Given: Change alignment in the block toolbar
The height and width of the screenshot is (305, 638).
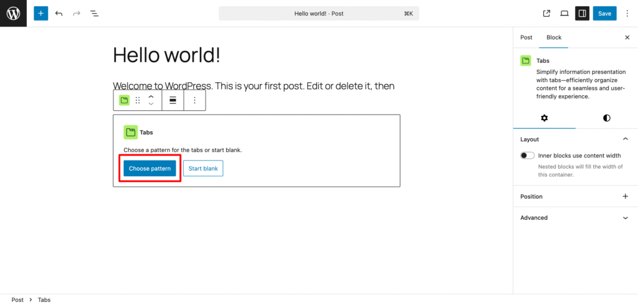Looking at the screenshot, I should click(x=173, y=100).
